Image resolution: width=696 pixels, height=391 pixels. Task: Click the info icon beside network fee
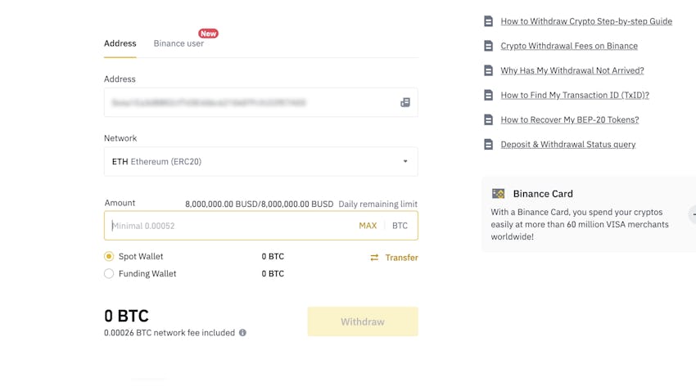tap(242, 332)
